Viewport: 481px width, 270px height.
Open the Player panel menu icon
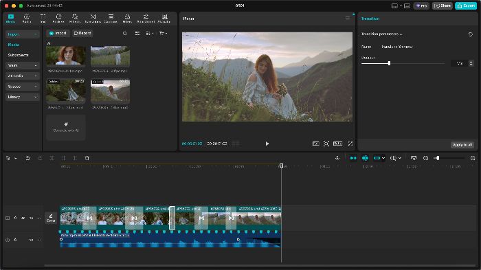point(347,18)
